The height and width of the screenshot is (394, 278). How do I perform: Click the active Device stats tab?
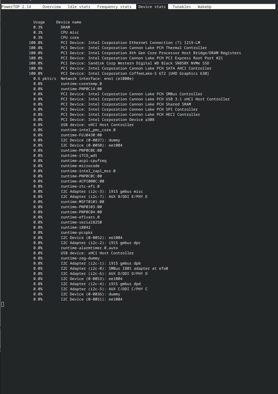point(152,7)
